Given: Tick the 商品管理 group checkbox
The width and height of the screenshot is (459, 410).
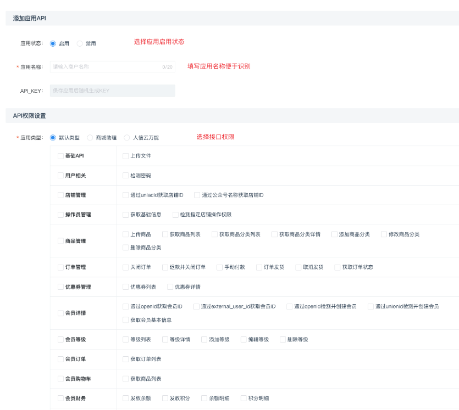Looking at the screenshot, I should point(60,241).
